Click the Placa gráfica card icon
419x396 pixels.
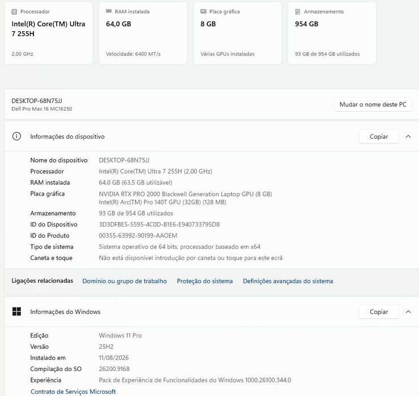coord(203,11)
